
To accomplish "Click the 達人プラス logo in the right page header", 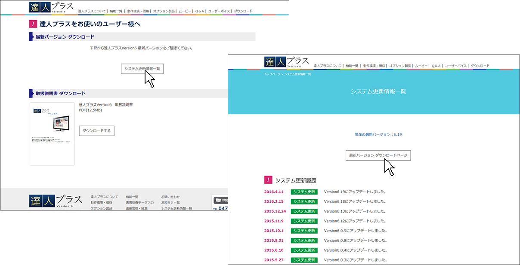I will (286, 61).
